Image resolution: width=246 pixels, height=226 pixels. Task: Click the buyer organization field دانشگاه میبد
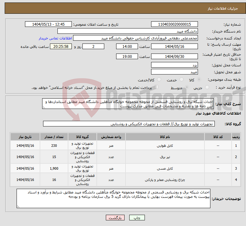[128, 31]
